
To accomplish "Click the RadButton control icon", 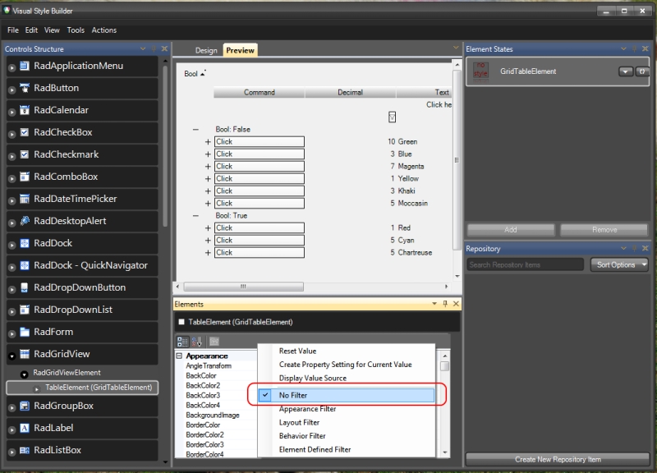I will [x=25, y=88].
